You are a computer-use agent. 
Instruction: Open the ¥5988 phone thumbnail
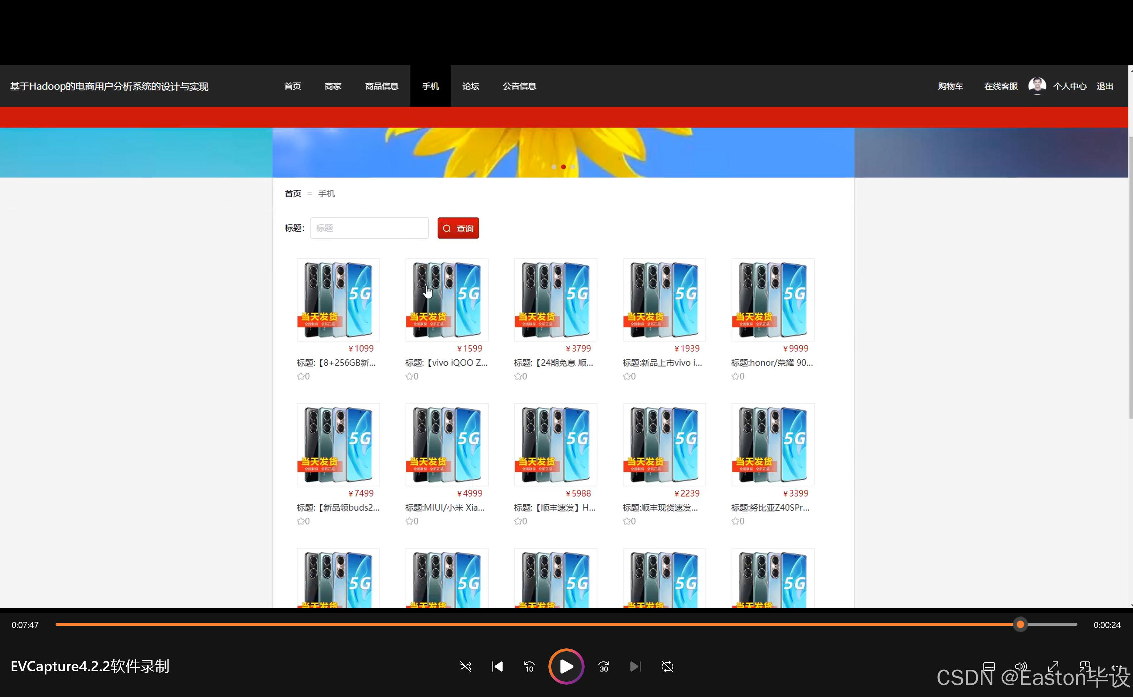coord(555,444)
